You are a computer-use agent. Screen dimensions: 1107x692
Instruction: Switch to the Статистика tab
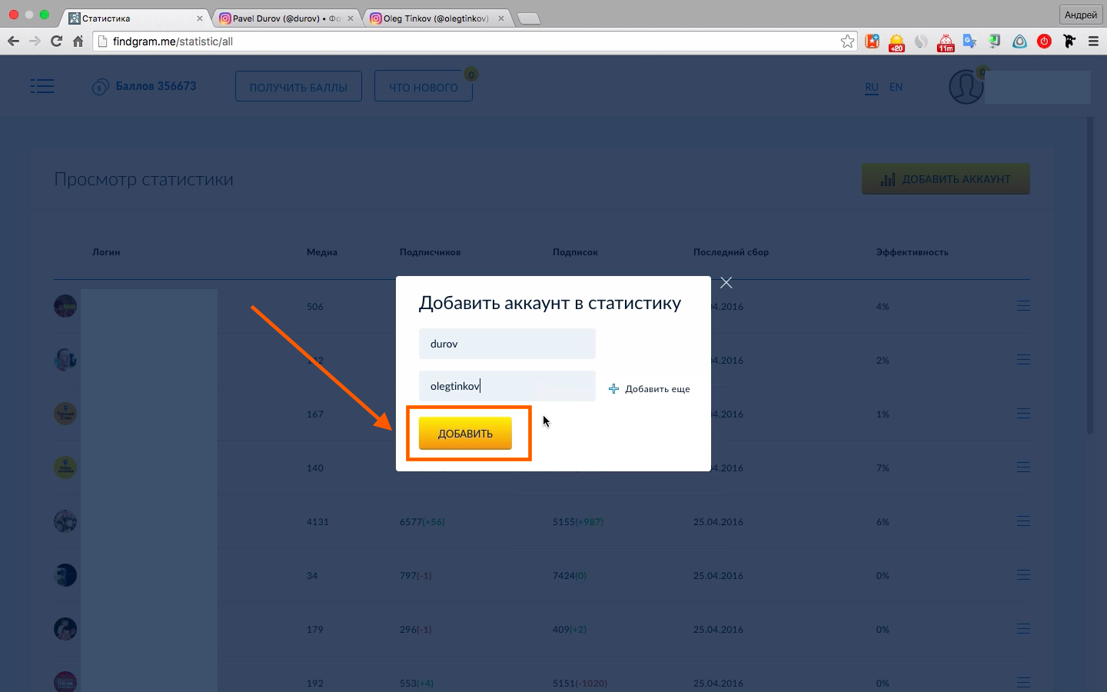pos(135,18)
